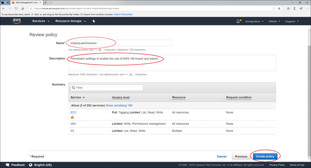Open the Resource Groups dropdown
This screenshot has height=168, width=311.
[70, 21]
